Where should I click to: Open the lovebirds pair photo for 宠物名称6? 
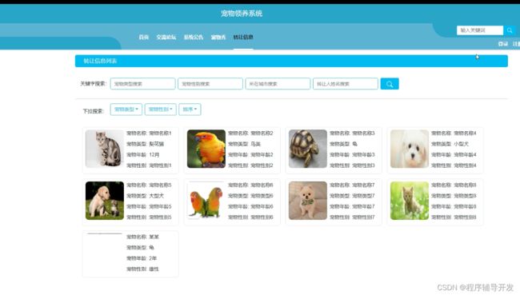click(x=206, y=201)
